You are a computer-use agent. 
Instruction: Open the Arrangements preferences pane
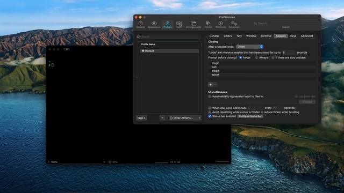click(193, 25)
